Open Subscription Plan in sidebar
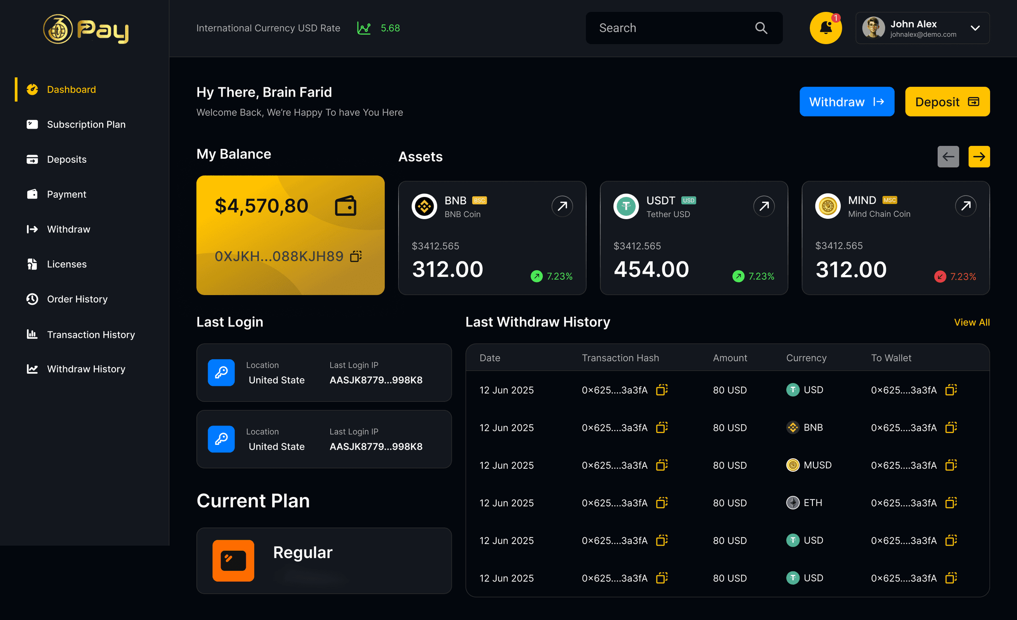1017x620 pixels. tap(86, 124)
